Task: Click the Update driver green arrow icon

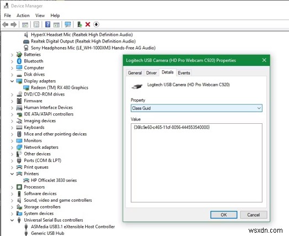Action: 80,24
